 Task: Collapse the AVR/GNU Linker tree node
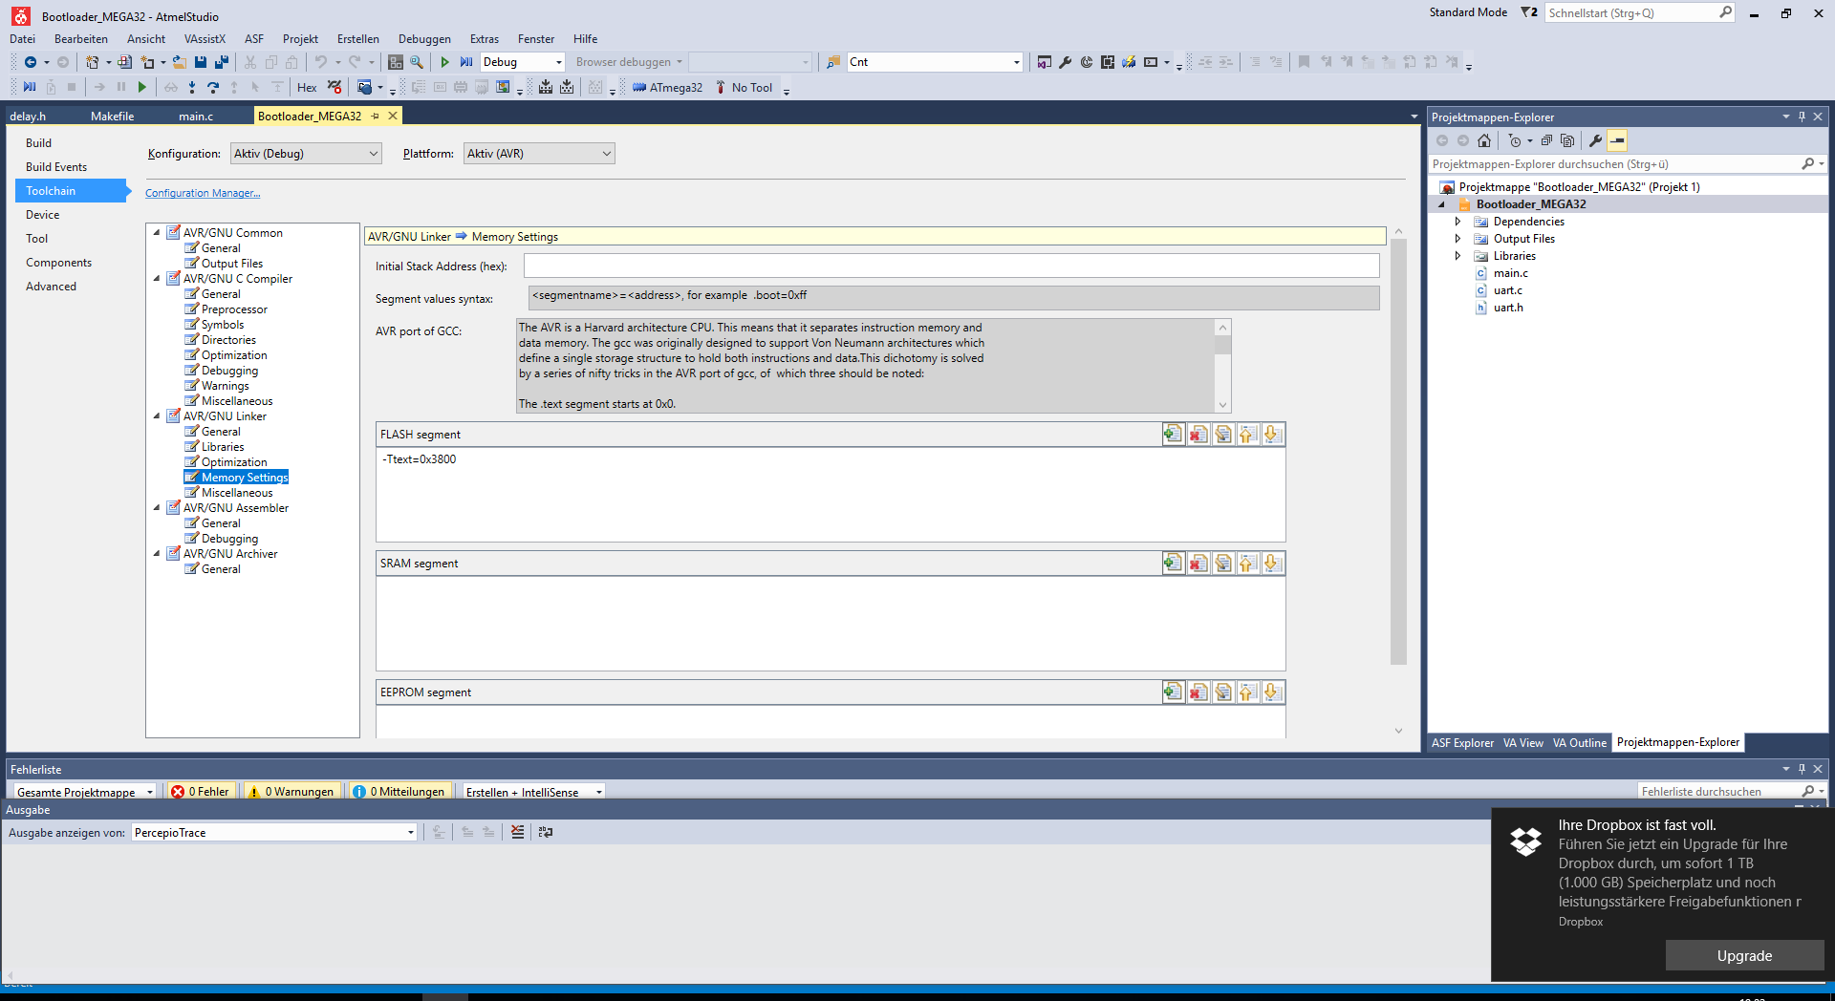[x=157, y=416]
